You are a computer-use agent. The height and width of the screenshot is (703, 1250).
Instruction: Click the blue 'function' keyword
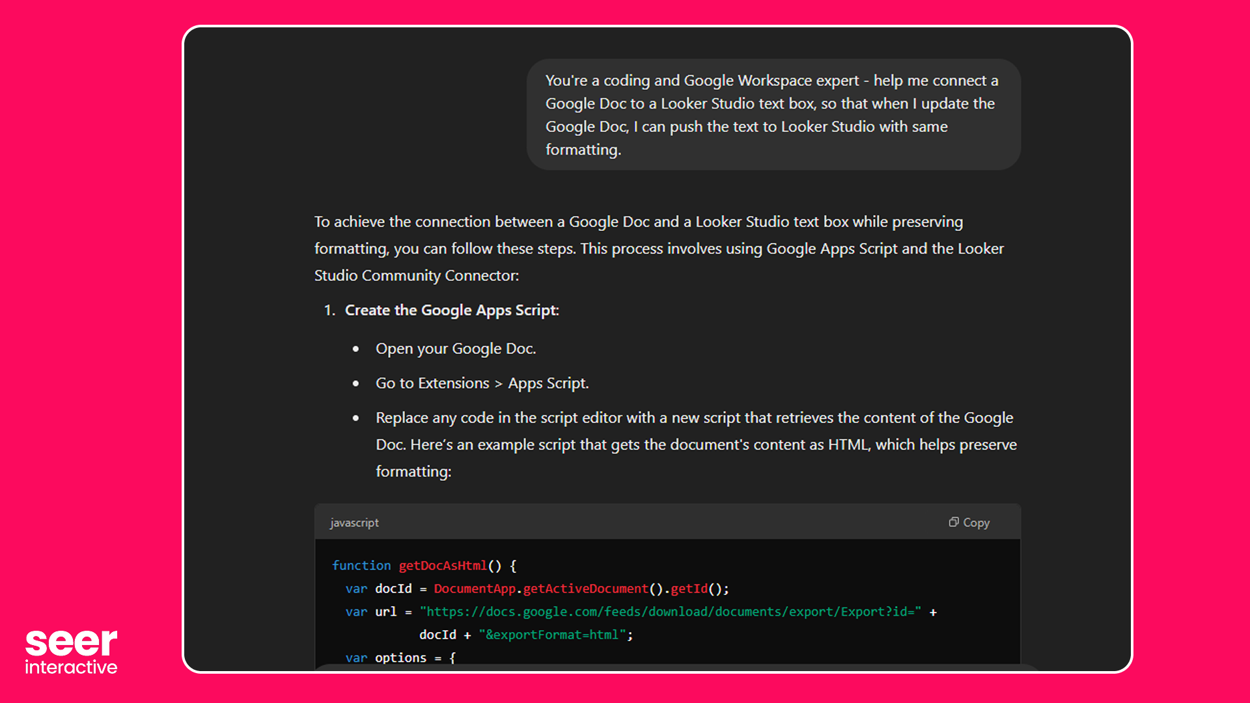[x=361, y=566]
